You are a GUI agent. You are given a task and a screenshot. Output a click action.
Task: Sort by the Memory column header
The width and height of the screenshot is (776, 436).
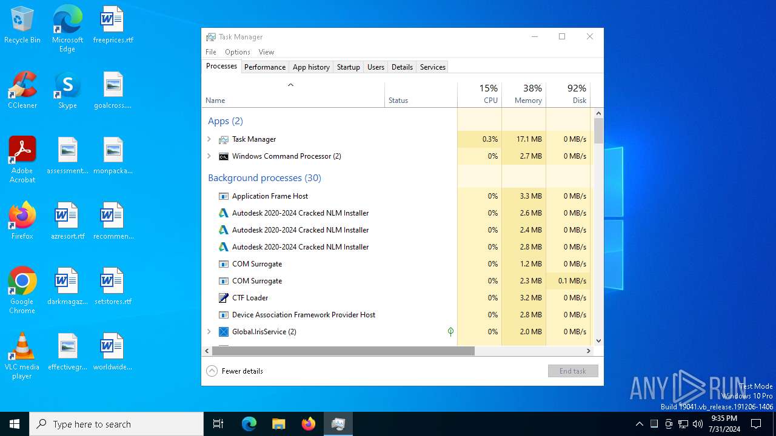pos(524,93)
